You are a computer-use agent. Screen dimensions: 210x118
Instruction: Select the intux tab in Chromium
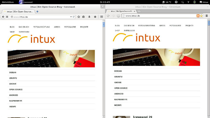tap(121, 11)
